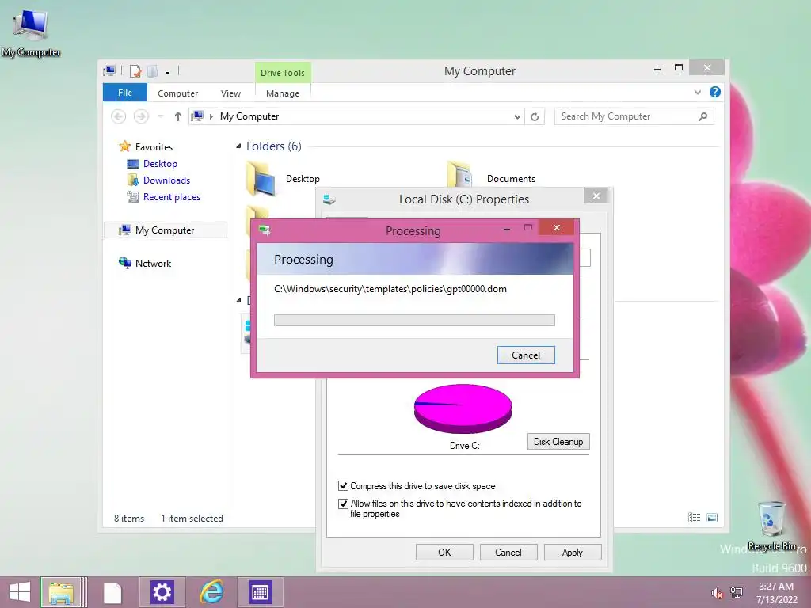Click the Local Disk Properties title icon

329,199
